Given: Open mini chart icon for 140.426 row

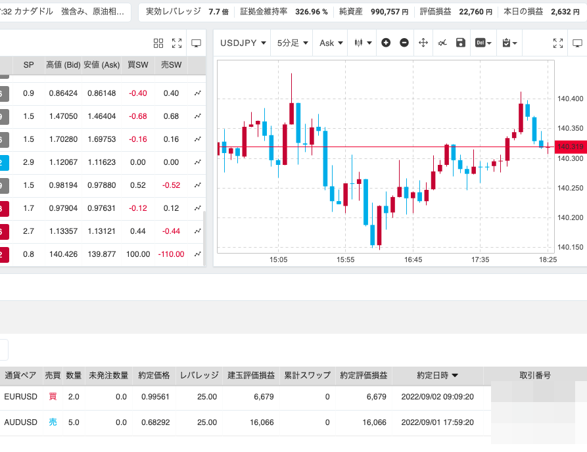Looking at the screenshot, I should click(x=197, y=254).
